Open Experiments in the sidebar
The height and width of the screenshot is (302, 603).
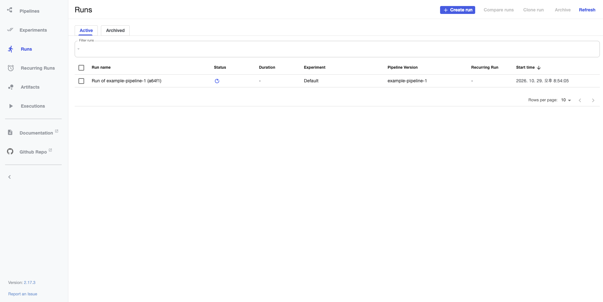coord(33,30)
